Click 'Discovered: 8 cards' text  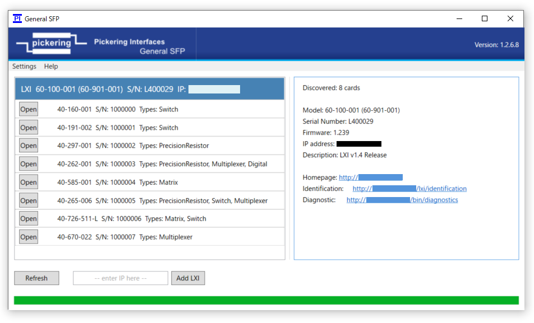coord(331,88)
